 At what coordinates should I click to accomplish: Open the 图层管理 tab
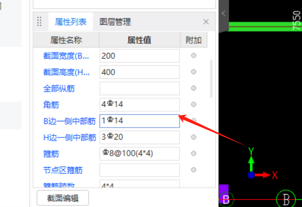[115, 22]
